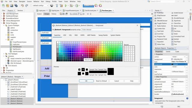
Task: Pick the purple 153,0,153 swatch under cursor
Action: click(83, 56)
